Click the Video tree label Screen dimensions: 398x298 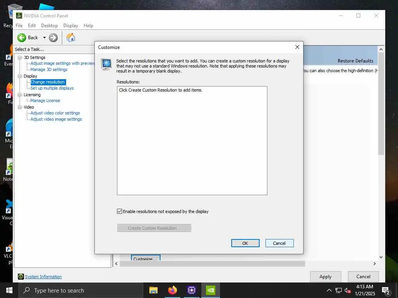coord(29,107)
